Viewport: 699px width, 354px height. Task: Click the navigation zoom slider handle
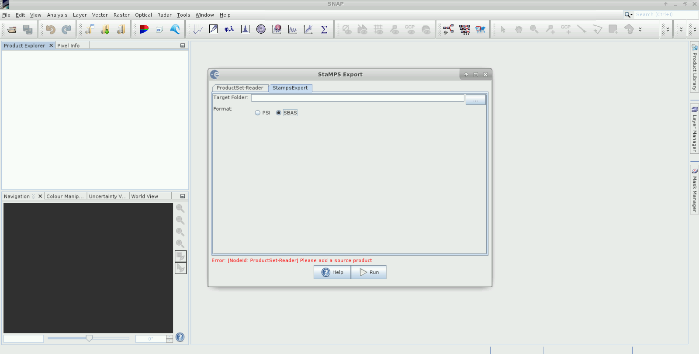[x=89, y=338]
